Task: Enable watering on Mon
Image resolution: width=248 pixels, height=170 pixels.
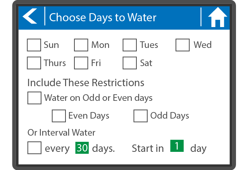Action: click(x=81, y=45)
